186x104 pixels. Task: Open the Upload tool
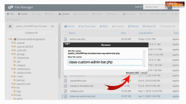click(64, 14)
